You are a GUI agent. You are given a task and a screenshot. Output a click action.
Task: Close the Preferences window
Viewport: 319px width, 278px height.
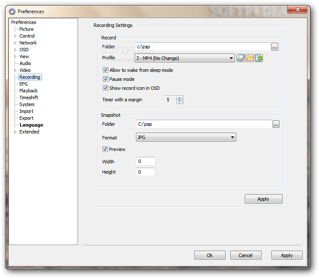click(298, 9)
